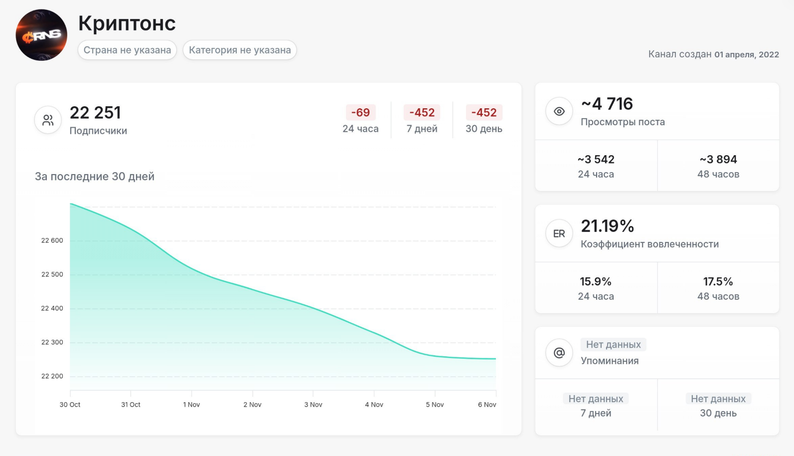Click the Криптонс channel avatar
The height and width of the screenshot is (456, 794).
(41, 35)
